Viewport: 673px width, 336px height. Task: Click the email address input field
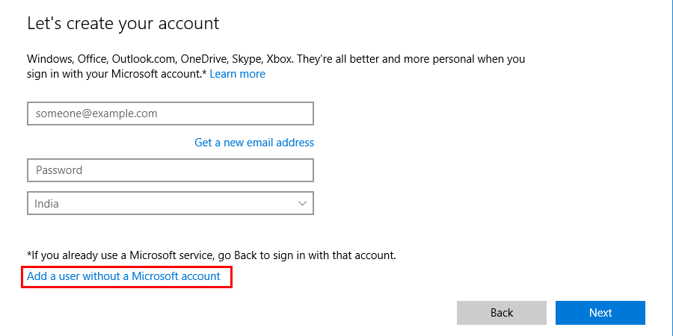[x=170, y=113]
